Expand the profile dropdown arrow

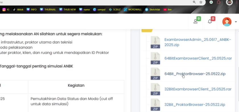pyautogui.click(x=236, y=22)
